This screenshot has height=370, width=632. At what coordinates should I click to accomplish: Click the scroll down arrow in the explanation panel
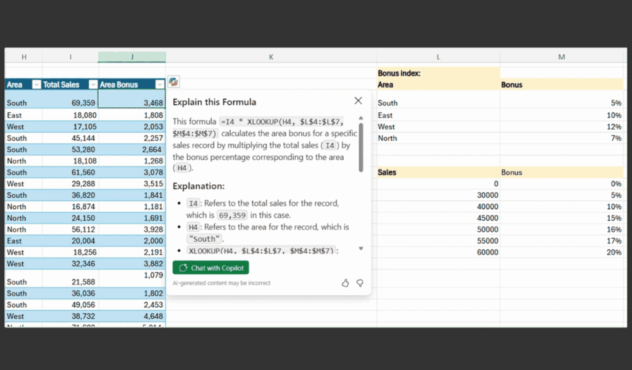click(x=361, y=249)
